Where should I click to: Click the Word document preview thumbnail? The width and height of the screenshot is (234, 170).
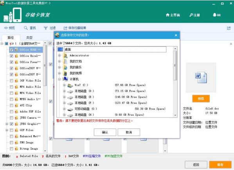pos(201,77)
